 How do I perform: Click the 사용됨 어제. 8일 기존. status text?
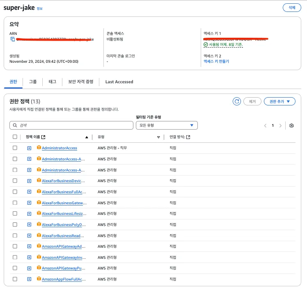click(226, 45)
